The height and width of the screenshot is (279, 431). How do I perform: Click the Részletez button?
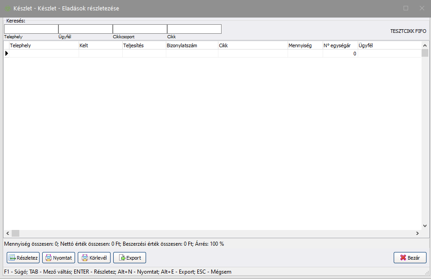pyautogui.click(x=23, y=258)
